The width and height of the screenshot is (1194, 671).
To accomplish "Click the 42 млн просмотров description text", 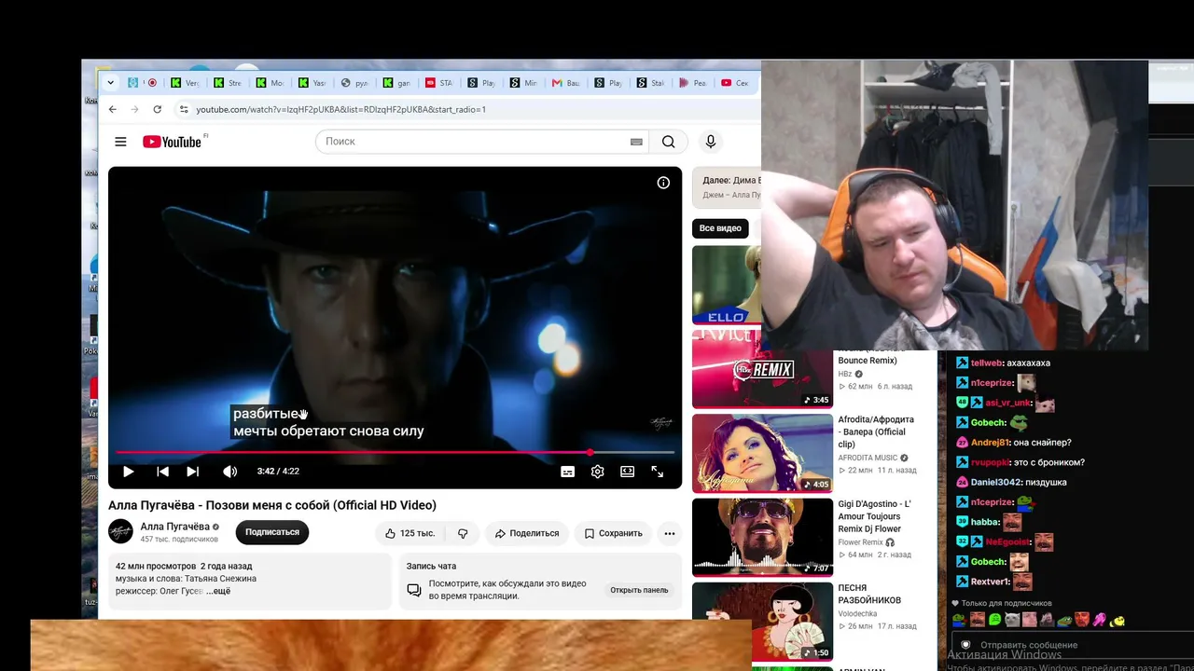I will coord(156,566).
